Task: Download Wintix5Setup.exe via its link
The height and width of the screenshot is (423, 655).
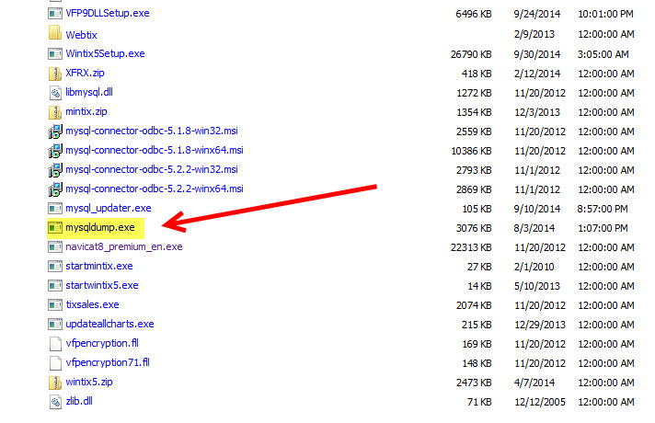Action: click(x=105, y=54)
